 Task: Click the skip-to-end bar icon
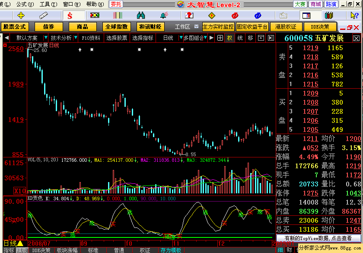271,38
